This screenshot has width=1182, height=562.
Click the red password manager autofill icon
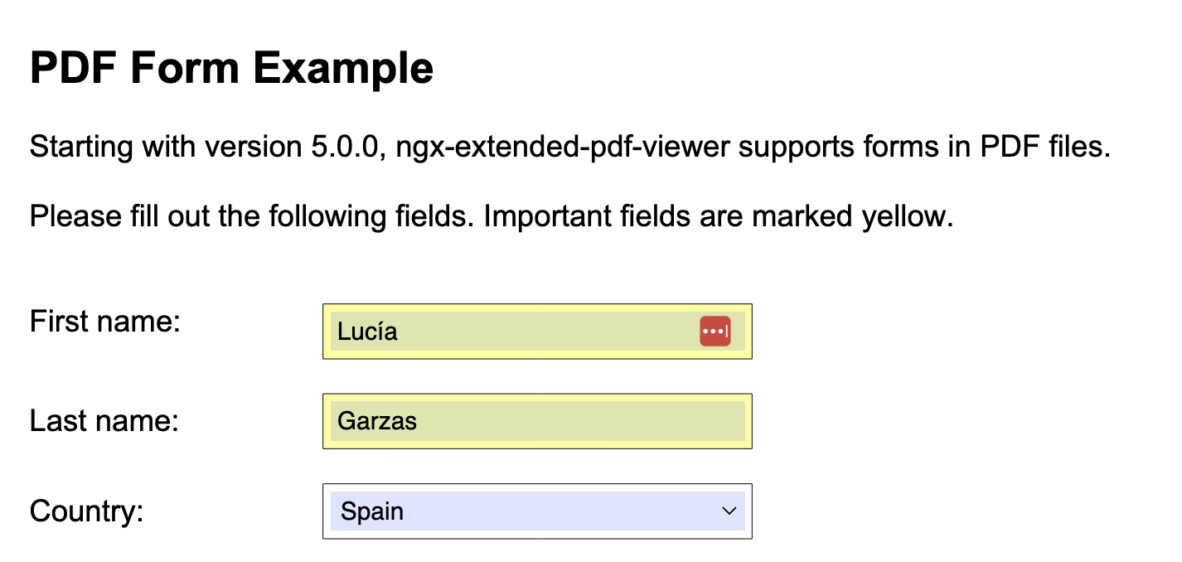715,331
